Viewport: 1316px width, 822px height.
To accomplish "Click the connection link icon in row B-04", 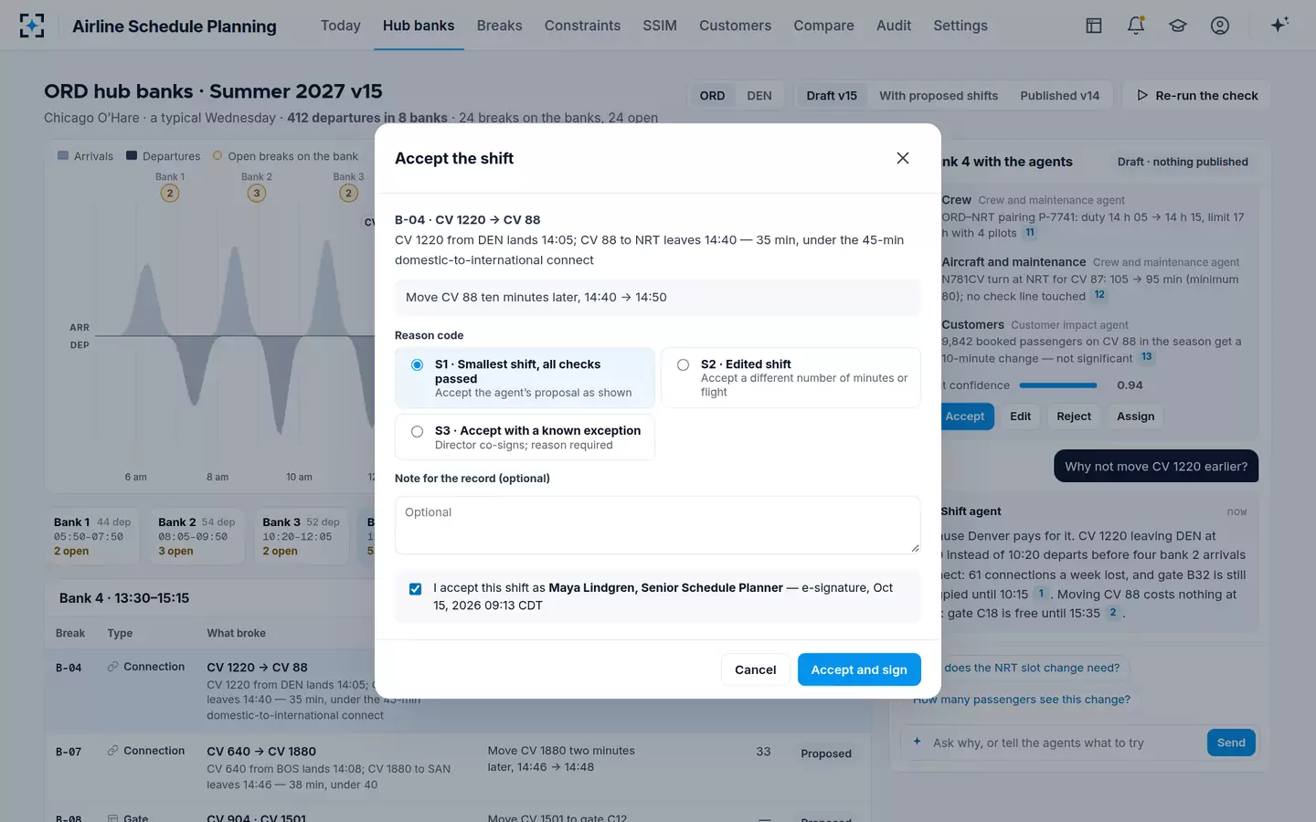I will click(113, 667).
